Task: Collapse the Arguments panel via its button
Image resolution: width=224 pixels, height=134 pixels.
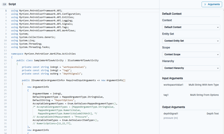Action: [212, 4]
